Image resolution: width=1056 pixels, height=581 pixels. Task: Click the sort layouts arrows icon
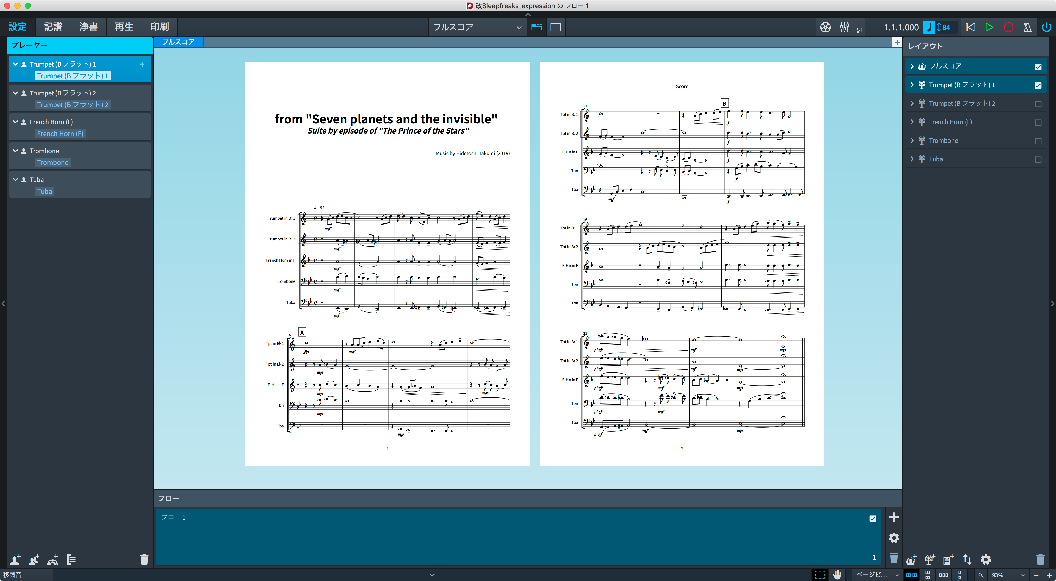(x=967, y=559)
